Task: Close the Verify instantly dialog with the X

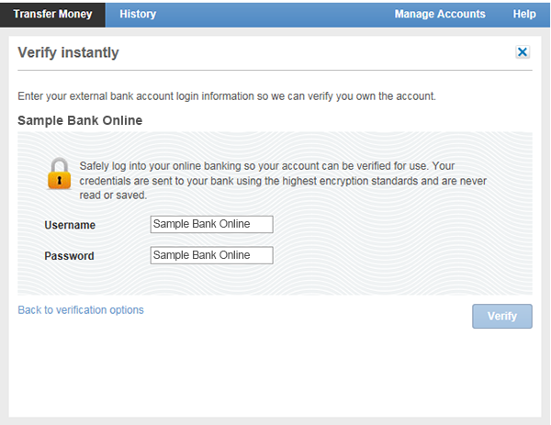Action: click(523, 52)
